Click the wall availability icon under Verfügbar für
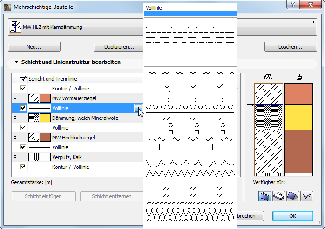325x229 pixels. (264, 196)
